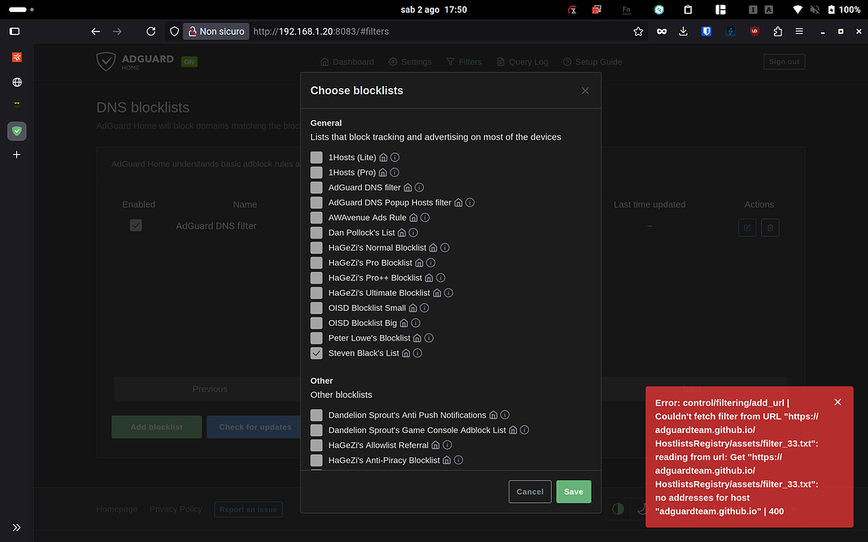Open the browser hamburger menu
The image size is (868, 542).
[x=799, y=31]
